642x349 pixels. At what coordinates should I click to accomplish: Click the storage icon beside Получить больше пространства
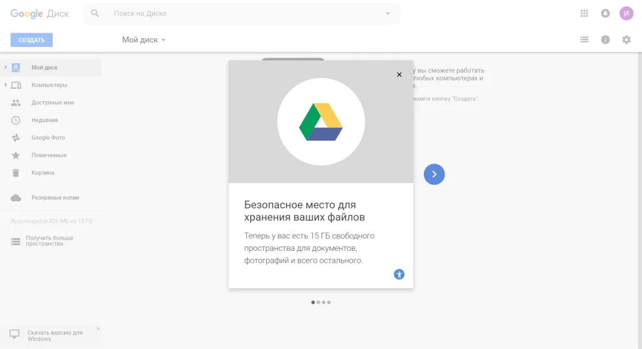(16, 241)
